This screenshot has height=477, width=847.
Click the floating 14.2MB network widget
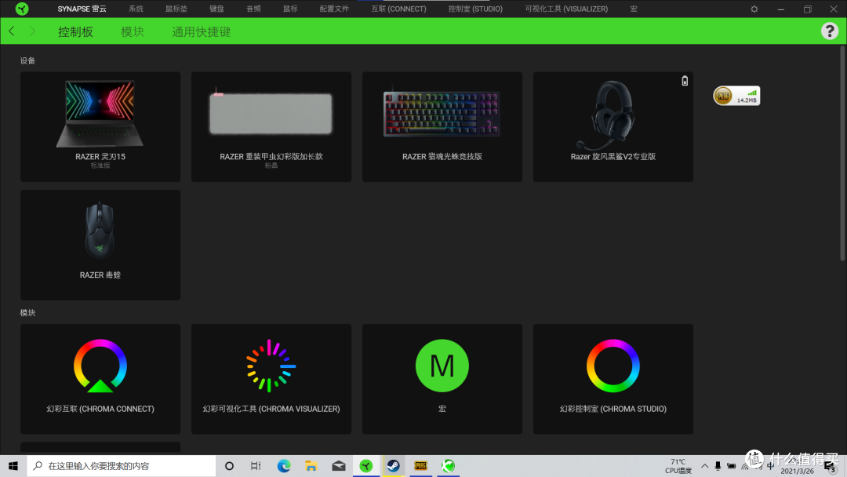point(736,96)
